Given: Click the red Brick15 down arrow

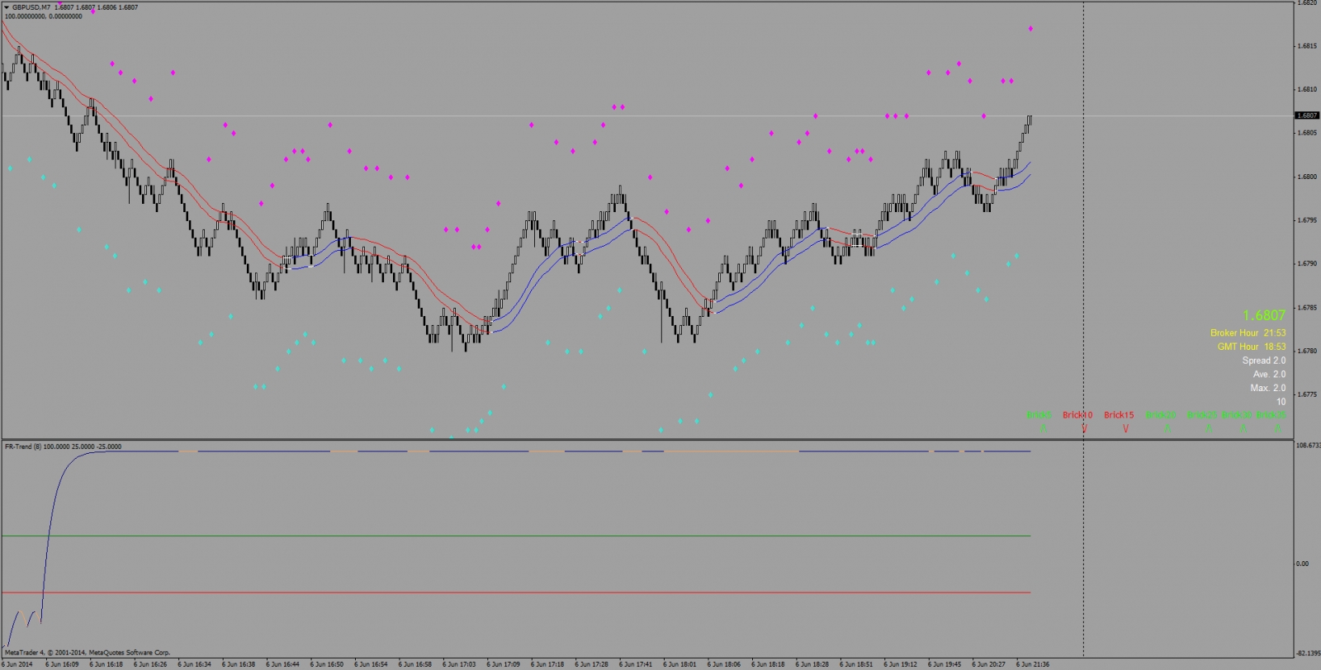Looking at the screenshot, I should [1125, 428].
